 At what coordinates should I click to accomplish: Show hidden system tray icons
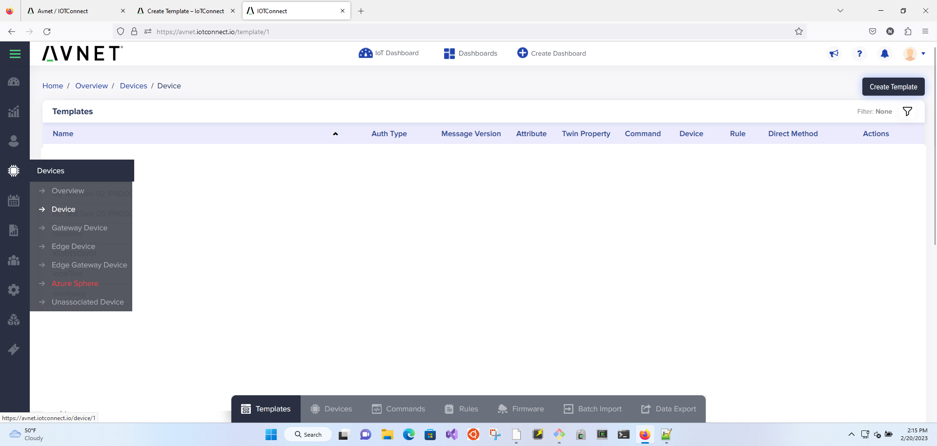coord(852,434)
